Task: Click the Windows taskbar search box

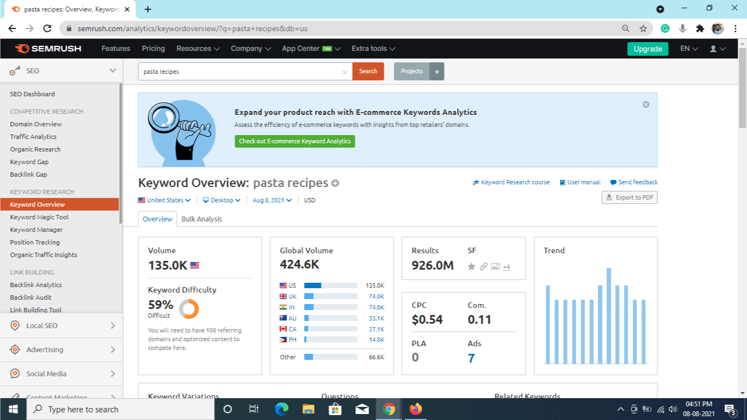Action: (119, 409)
